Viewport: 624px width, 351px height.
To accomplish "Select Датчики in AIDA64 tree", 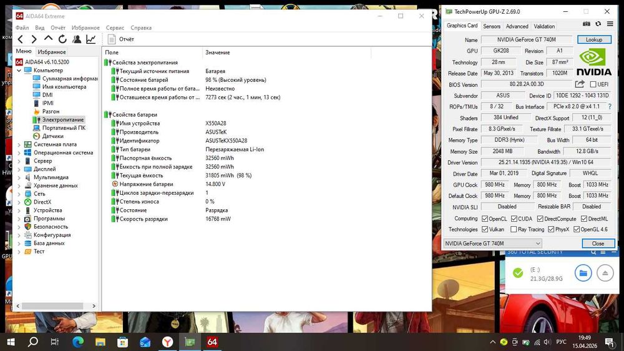I will pyautogui.click(x=52, y=136).
